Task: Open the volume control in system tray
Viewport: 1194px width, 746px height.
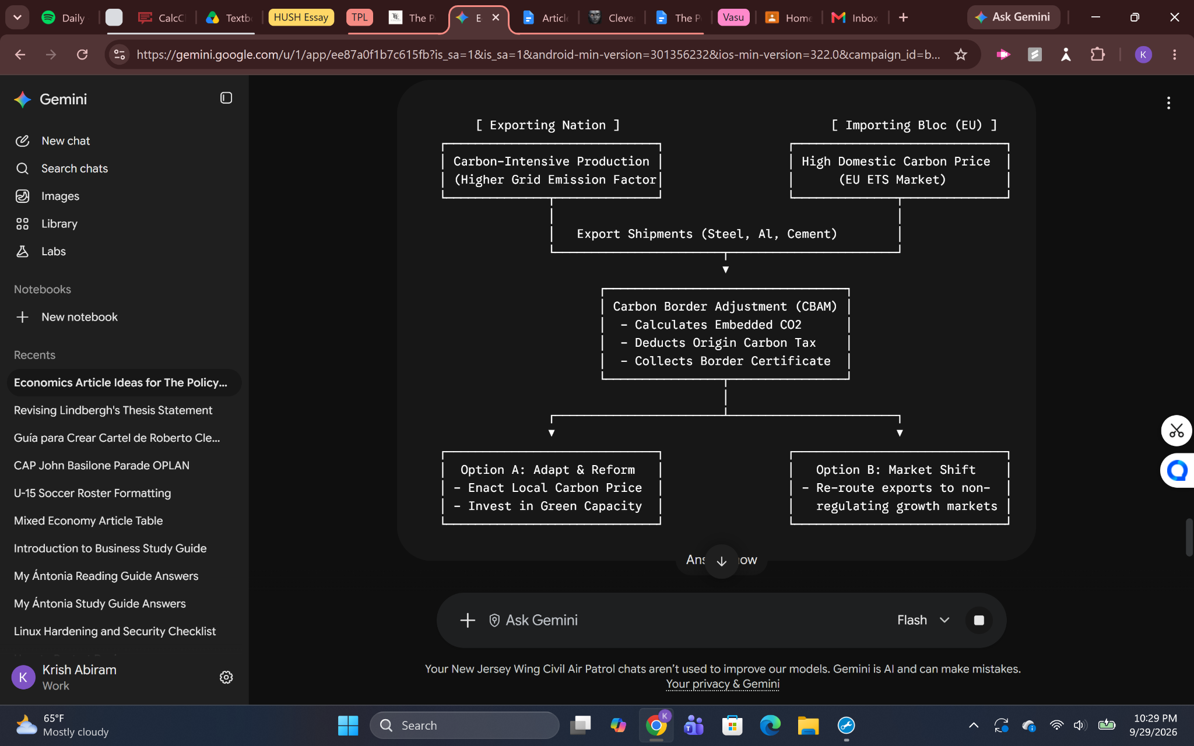Action: (x=1080, y=725)
